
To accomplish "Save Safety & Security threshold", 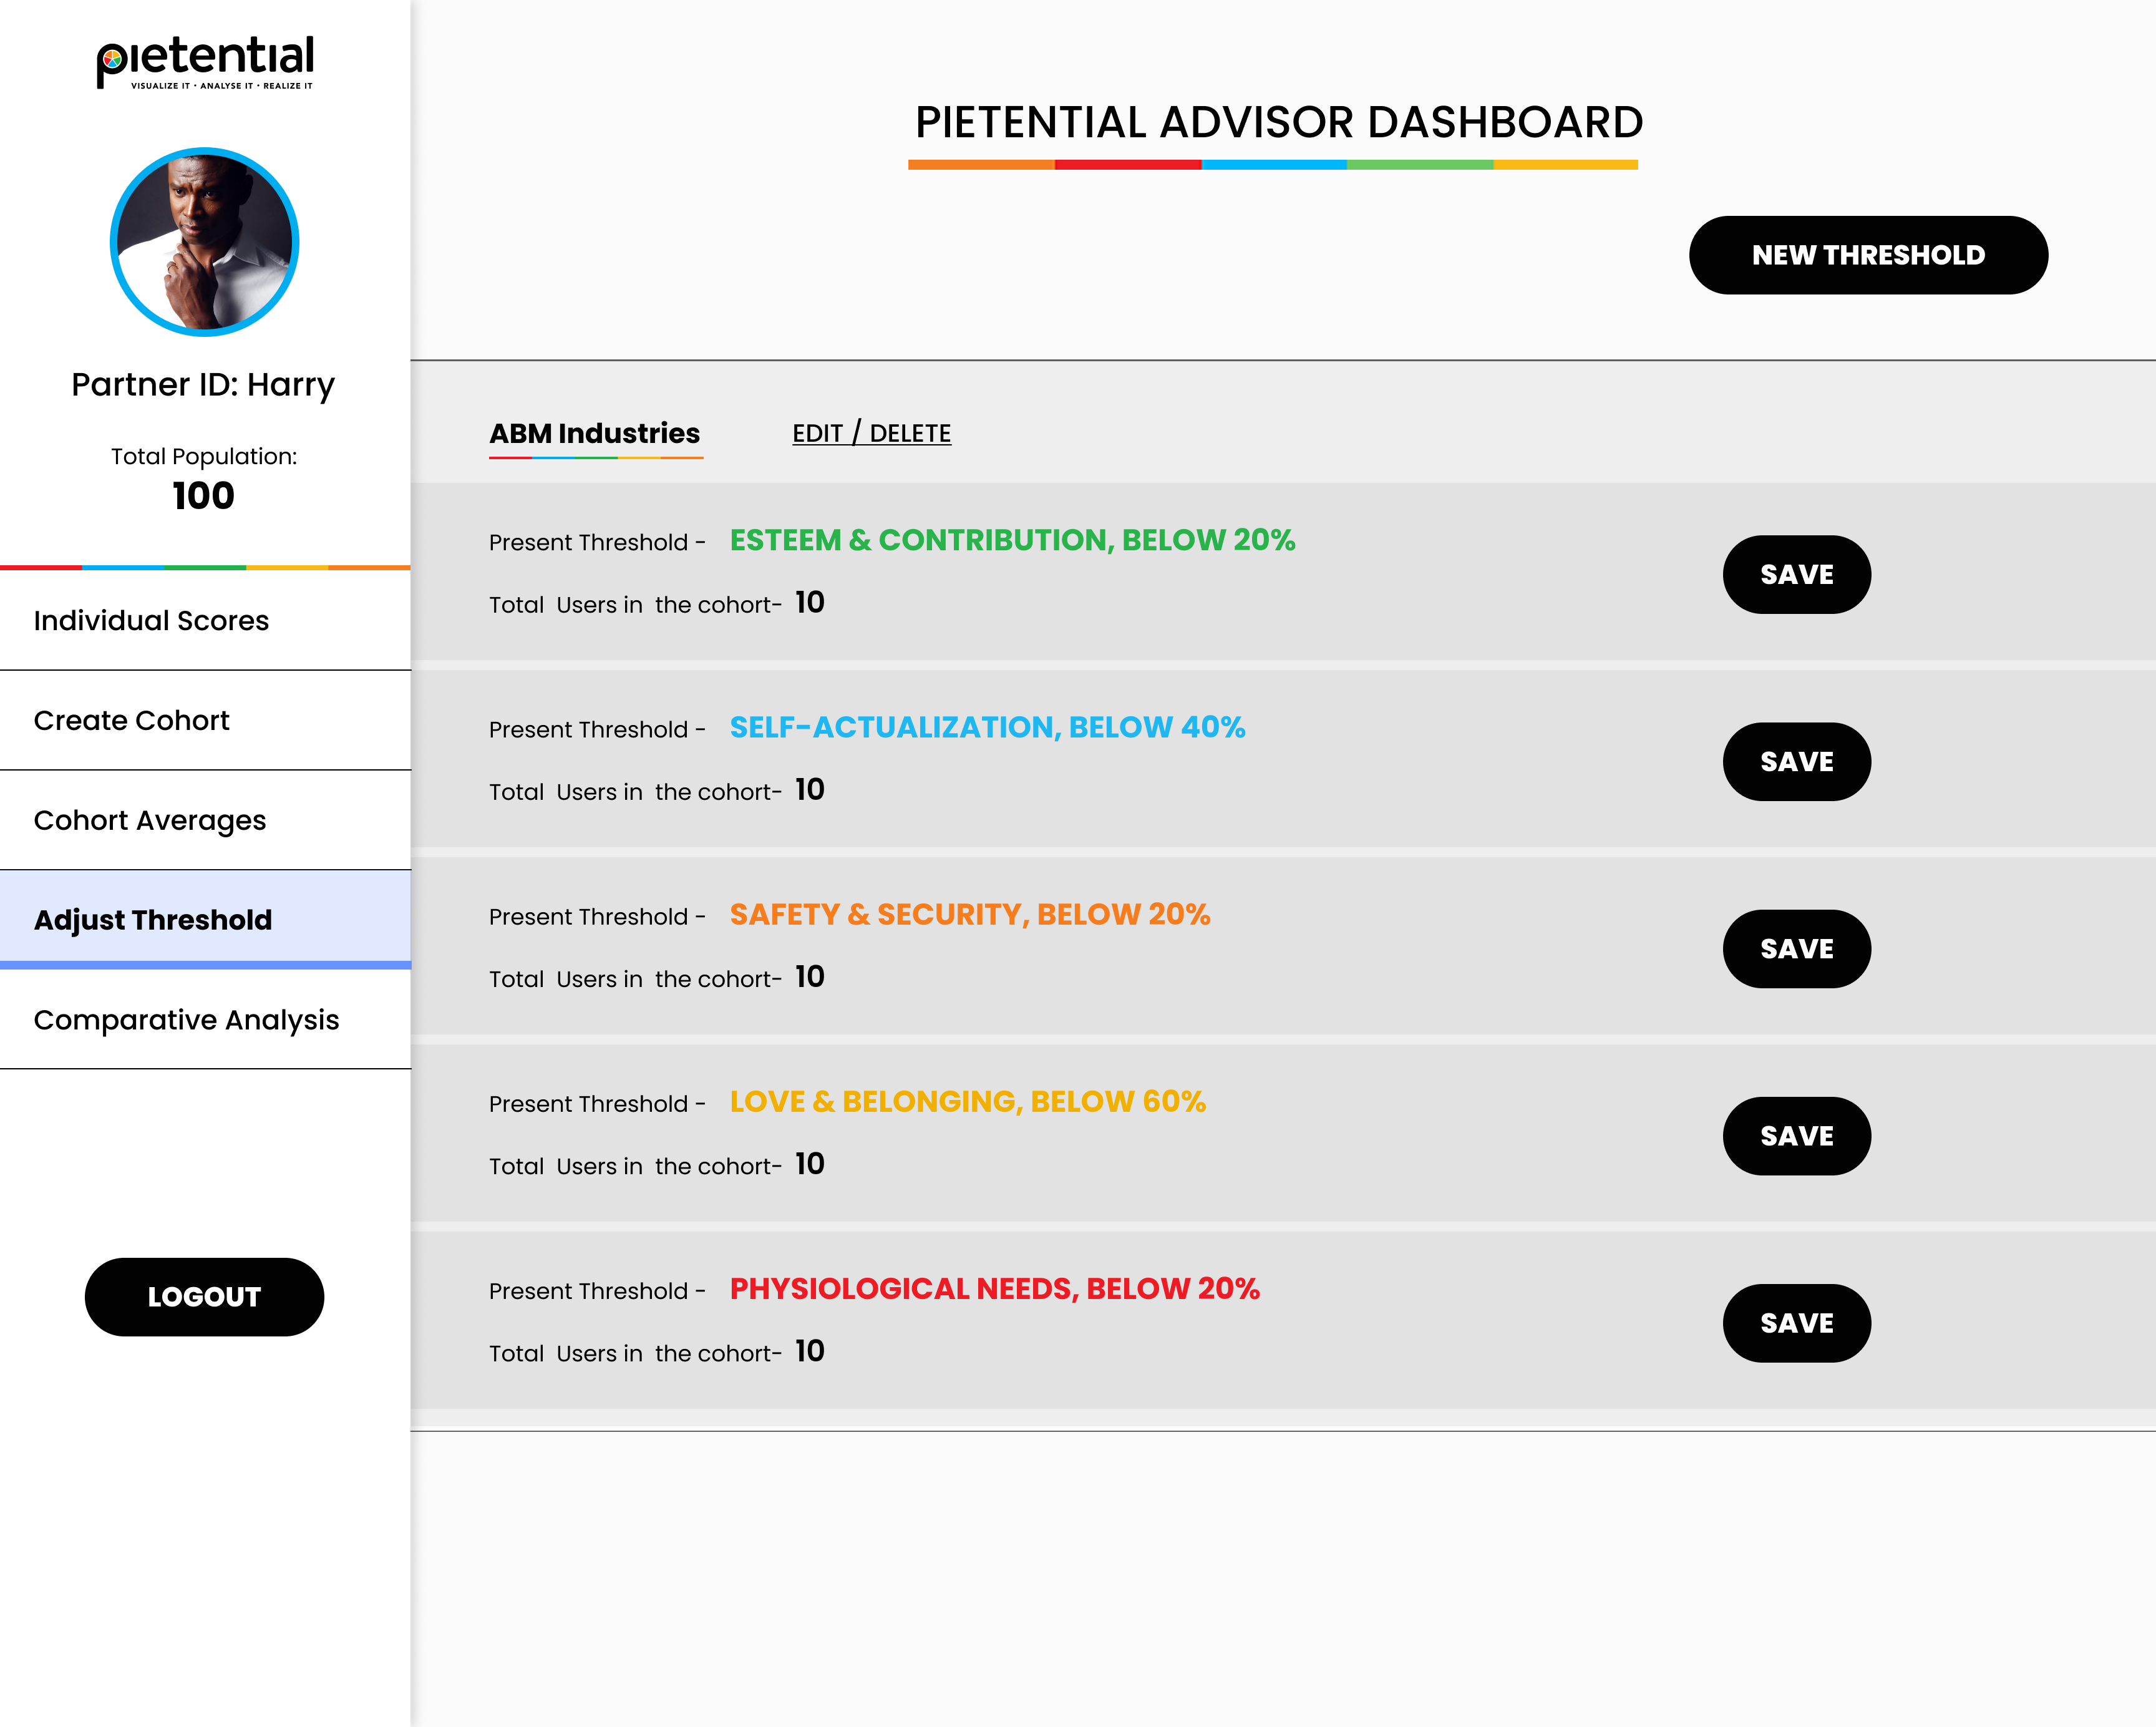I will click(x=1796, y=949).
